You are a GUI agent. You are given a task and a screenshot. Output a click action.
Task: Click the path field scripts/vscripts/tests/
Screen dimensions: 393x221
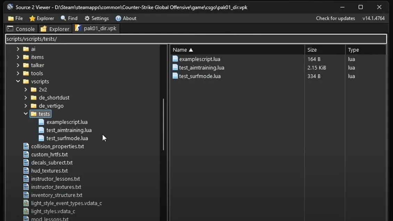tap(196, 39)
